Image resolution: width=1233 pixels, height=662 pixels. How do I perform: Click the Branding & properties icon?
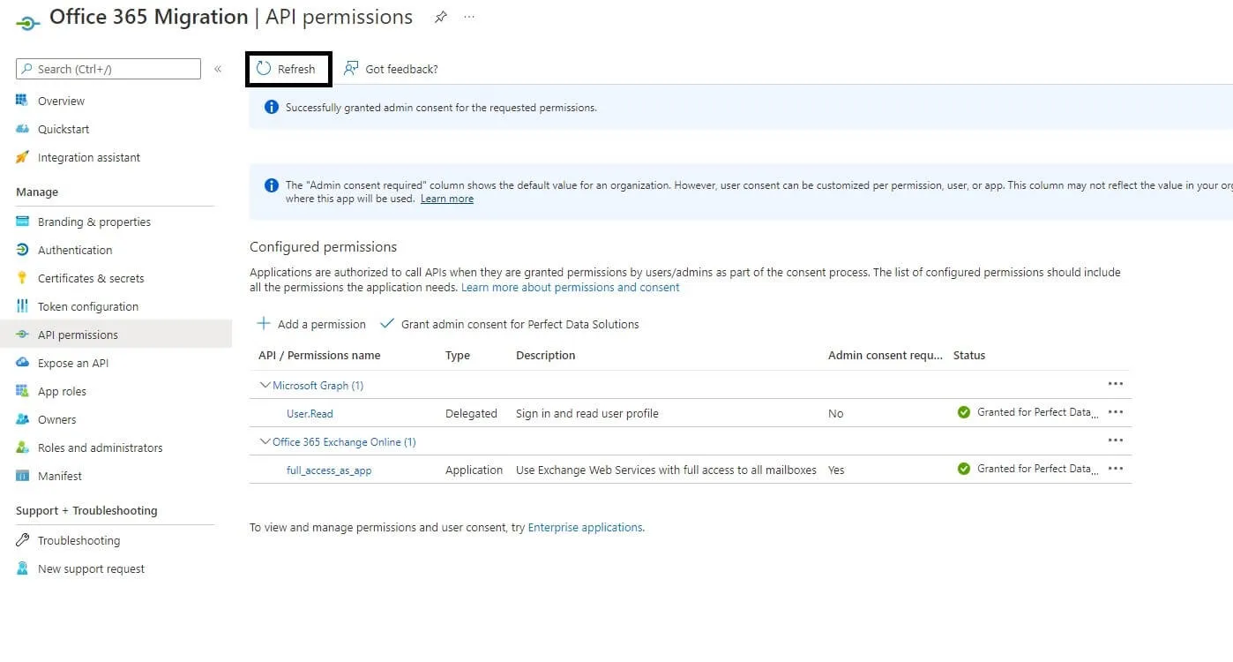23,222
